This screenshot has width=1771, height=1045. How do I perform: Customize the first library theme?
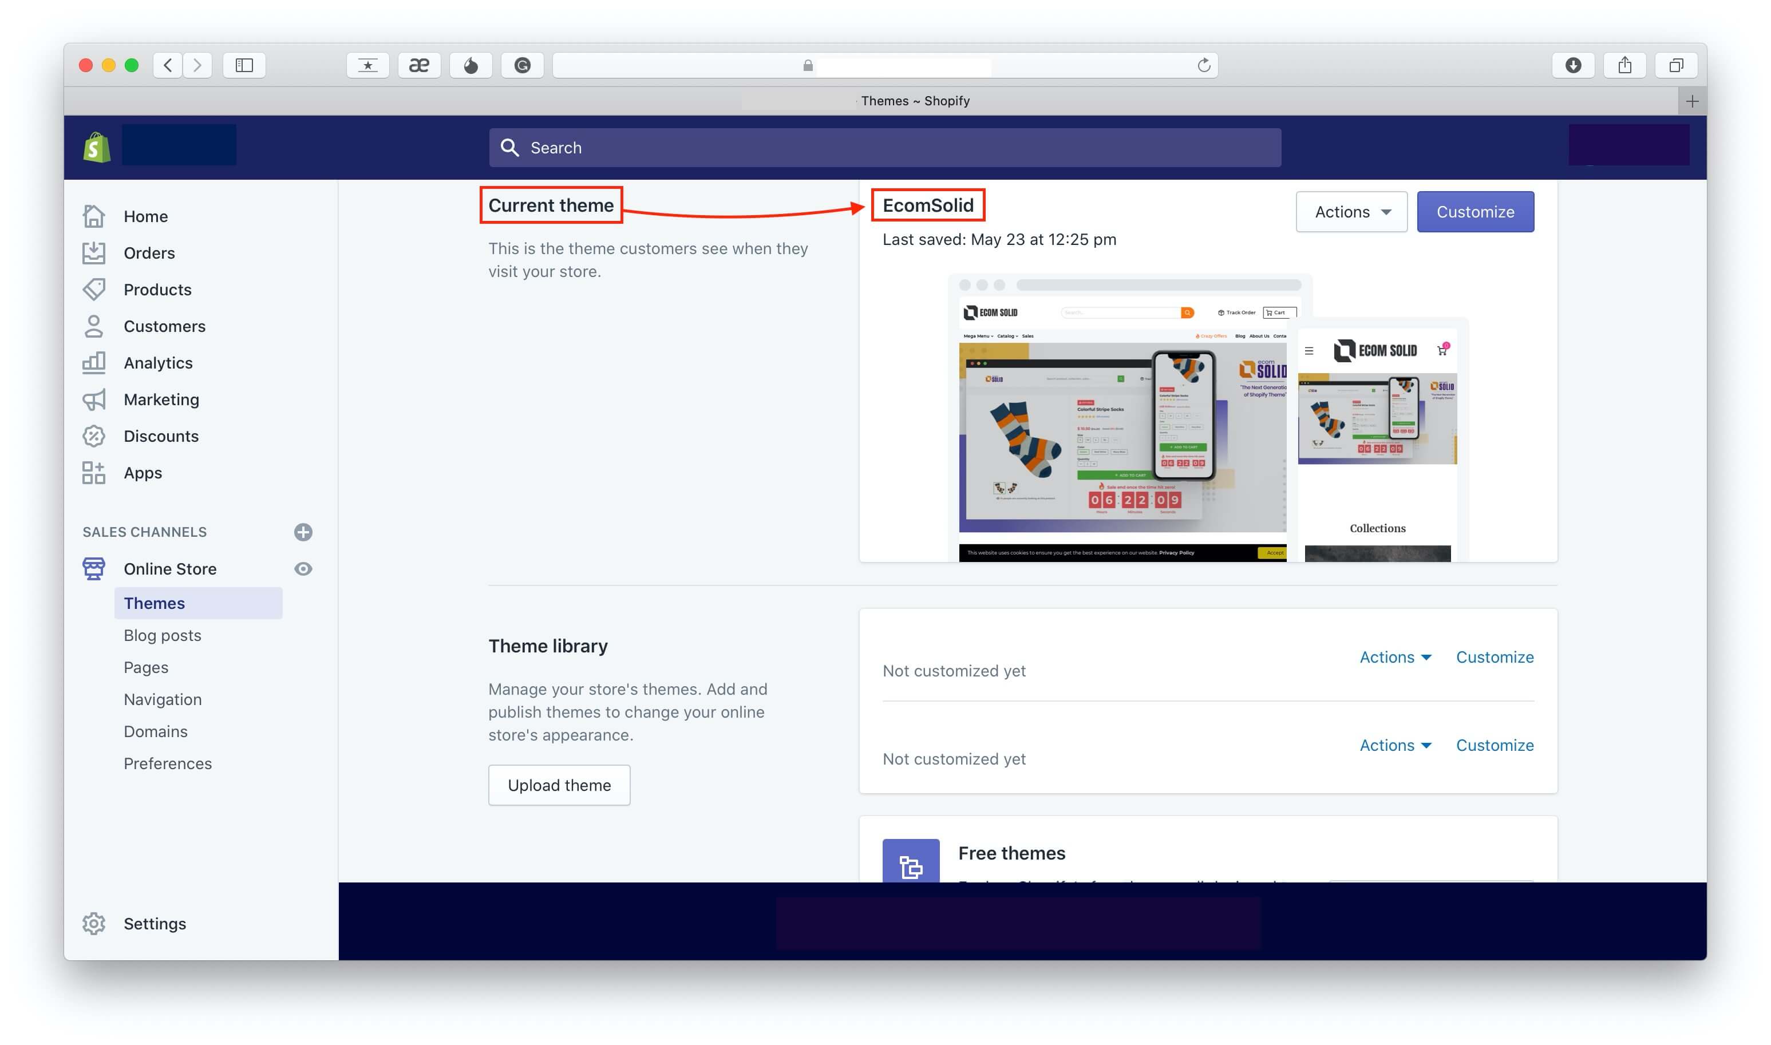pos(1495,657)
